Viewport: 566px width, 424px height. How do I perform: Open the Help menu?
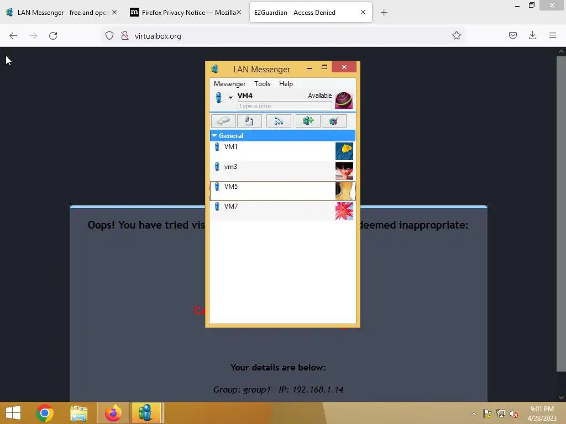286,84
